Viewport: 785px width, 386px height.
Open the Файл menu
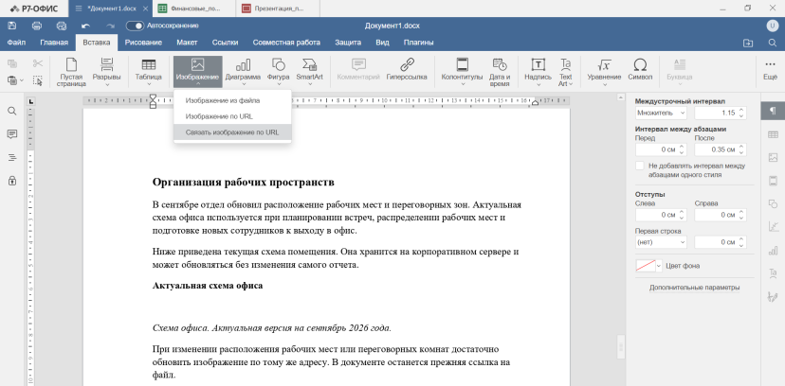point(16,43)
